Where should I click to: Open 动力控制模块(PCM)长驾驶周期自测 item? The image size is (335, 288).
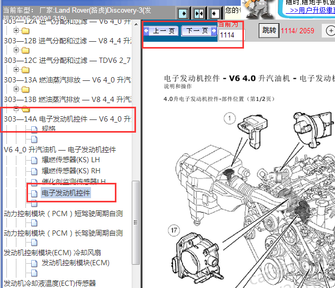63,234
